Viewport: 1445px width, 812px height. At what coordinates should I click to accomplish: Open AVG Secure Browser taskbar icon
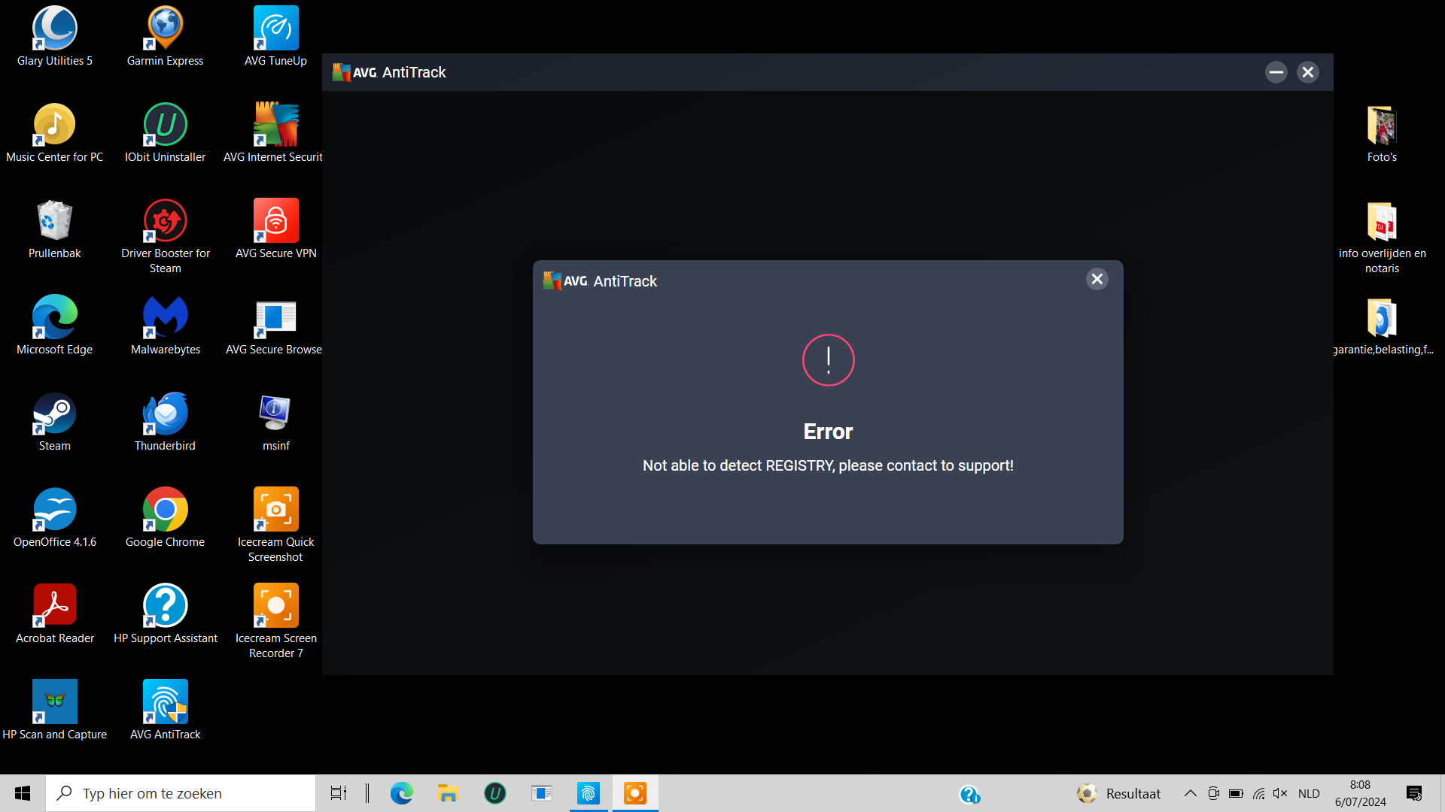point(542,793)
